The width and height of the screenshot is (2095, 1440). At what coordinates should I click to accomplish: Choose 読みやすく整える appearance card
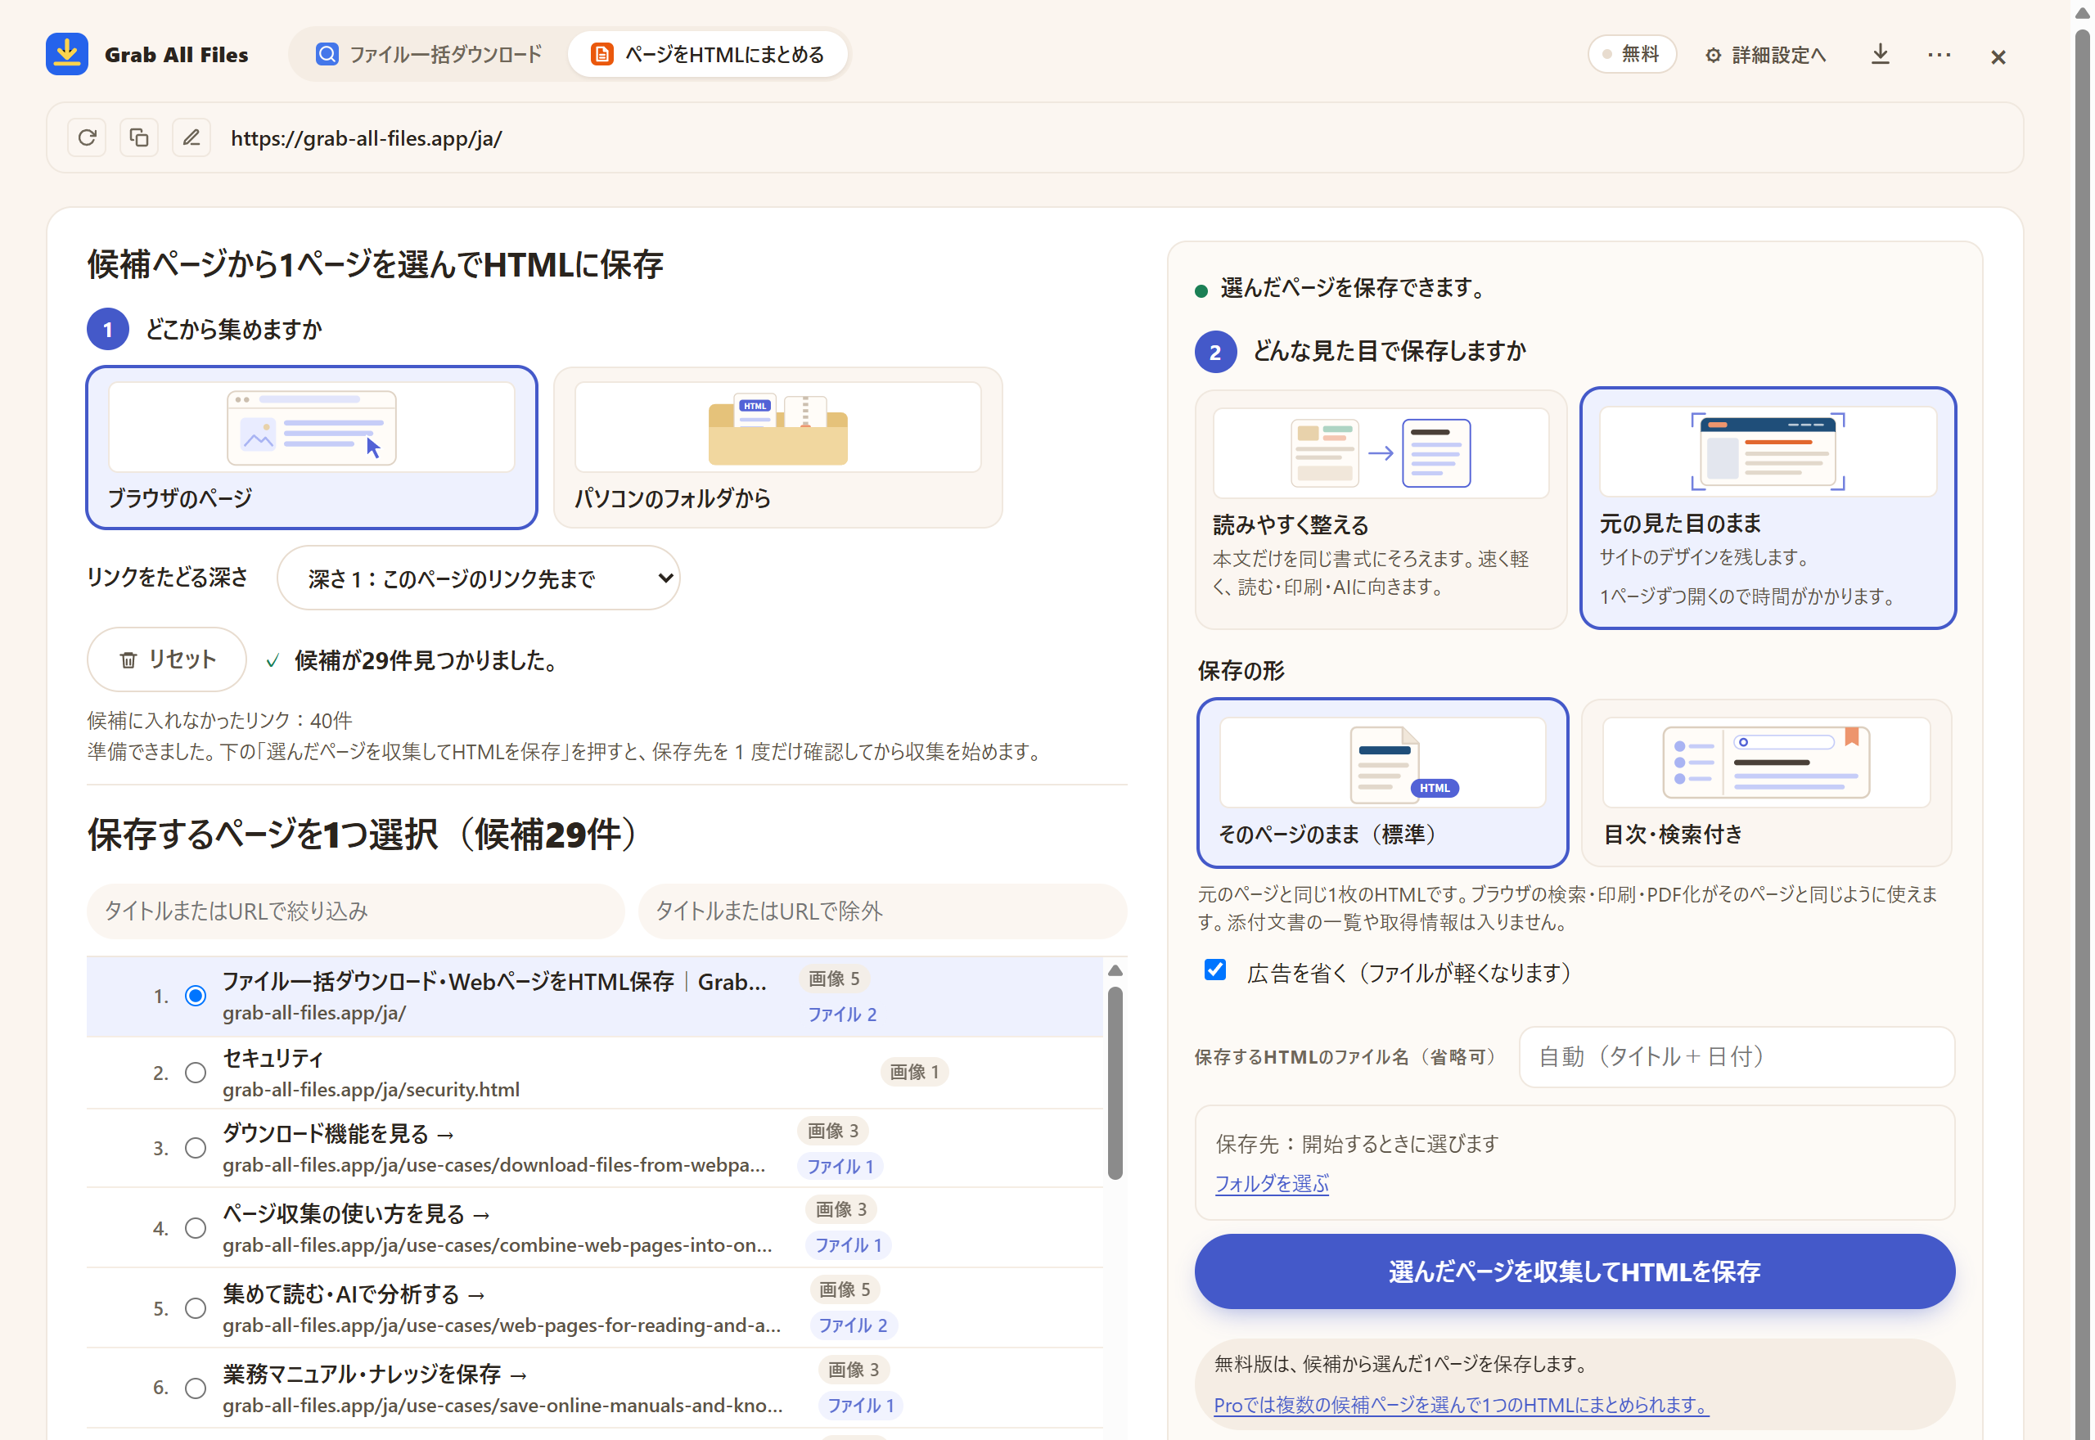click(1381, 509)
